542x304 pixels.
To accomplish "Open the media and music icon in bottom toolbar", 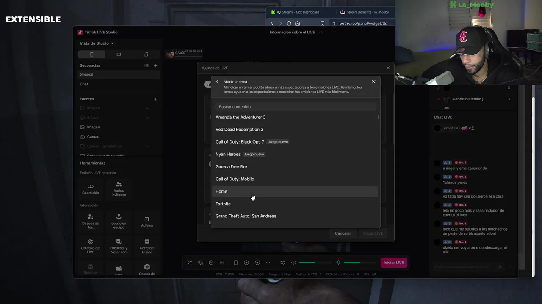I will pyautogui.click(x=200, y=263).
